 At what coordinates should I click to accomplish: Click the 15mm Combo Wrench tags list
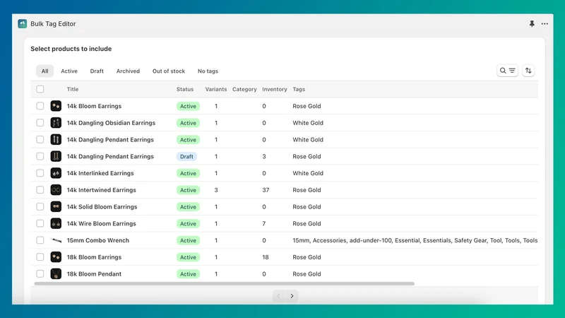(415, 240)
